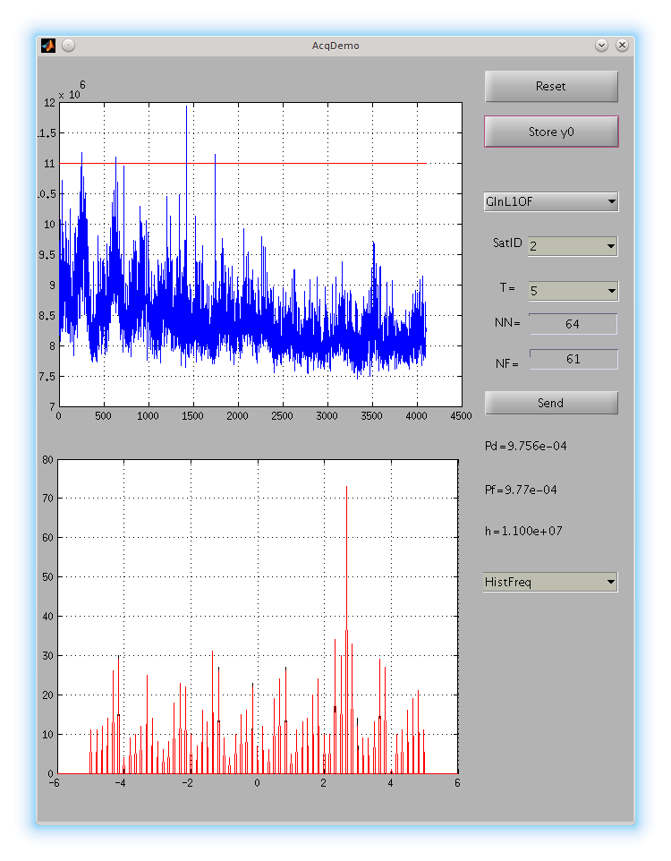Open the T= dropdown showing 5
Image resolution: width=671 pixels, height=861 pixels.
[573, 291]
